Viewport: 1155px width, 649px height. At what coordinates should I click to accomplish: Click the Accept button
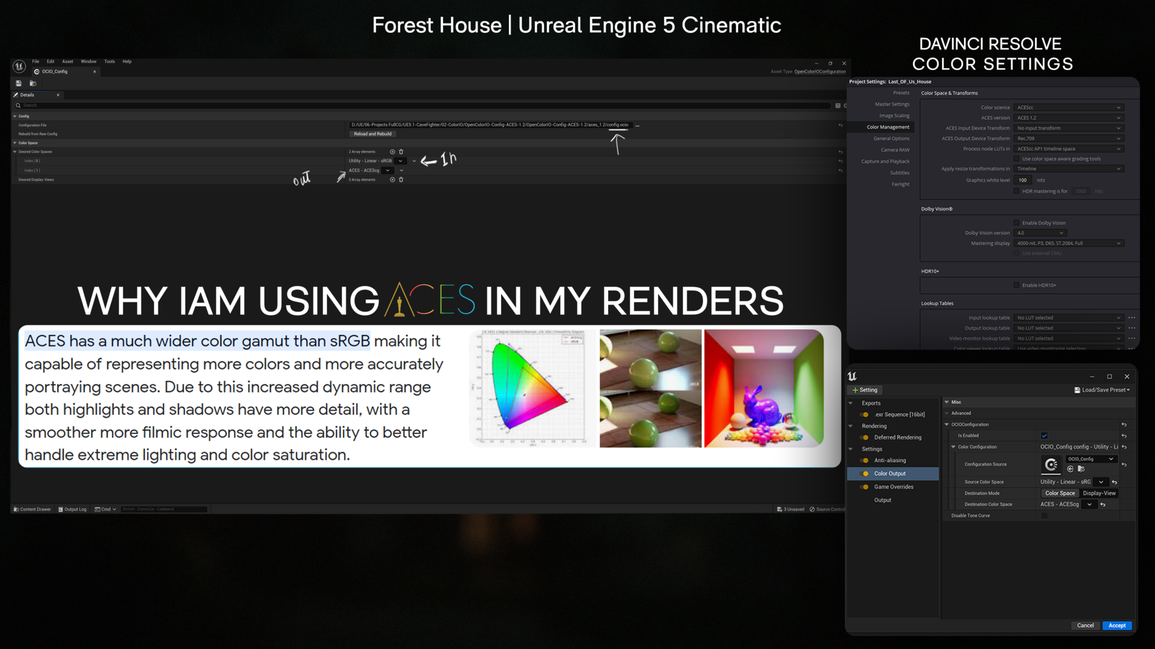(x=1116, y=625)
